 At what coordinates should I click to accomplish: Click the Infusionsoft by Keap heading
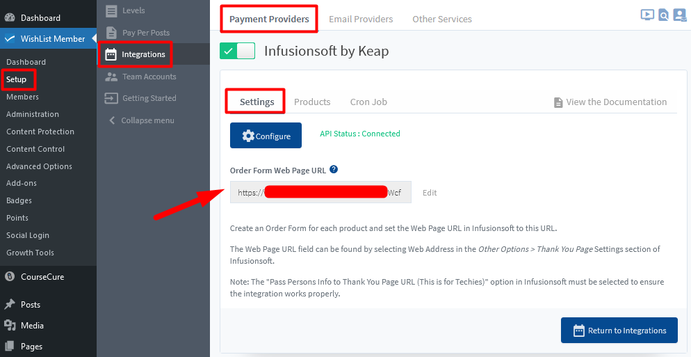327,51
